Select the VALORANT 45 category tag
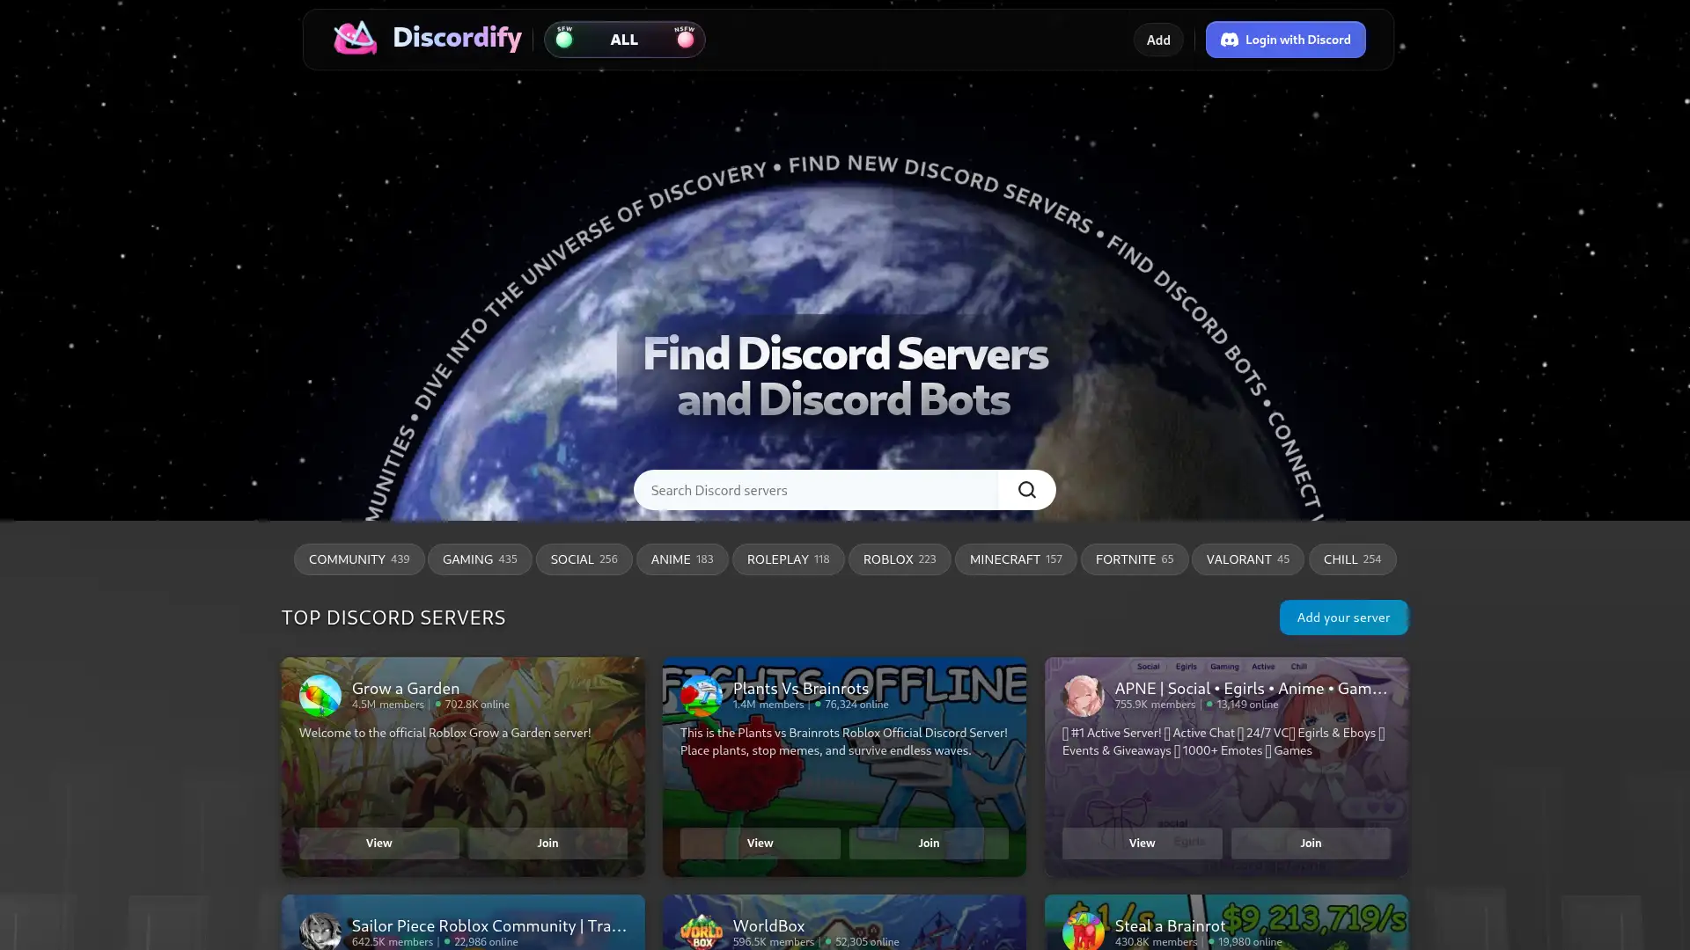Image resolution: width=1690 pixels, height=950 pixels. coord(1247,559)
